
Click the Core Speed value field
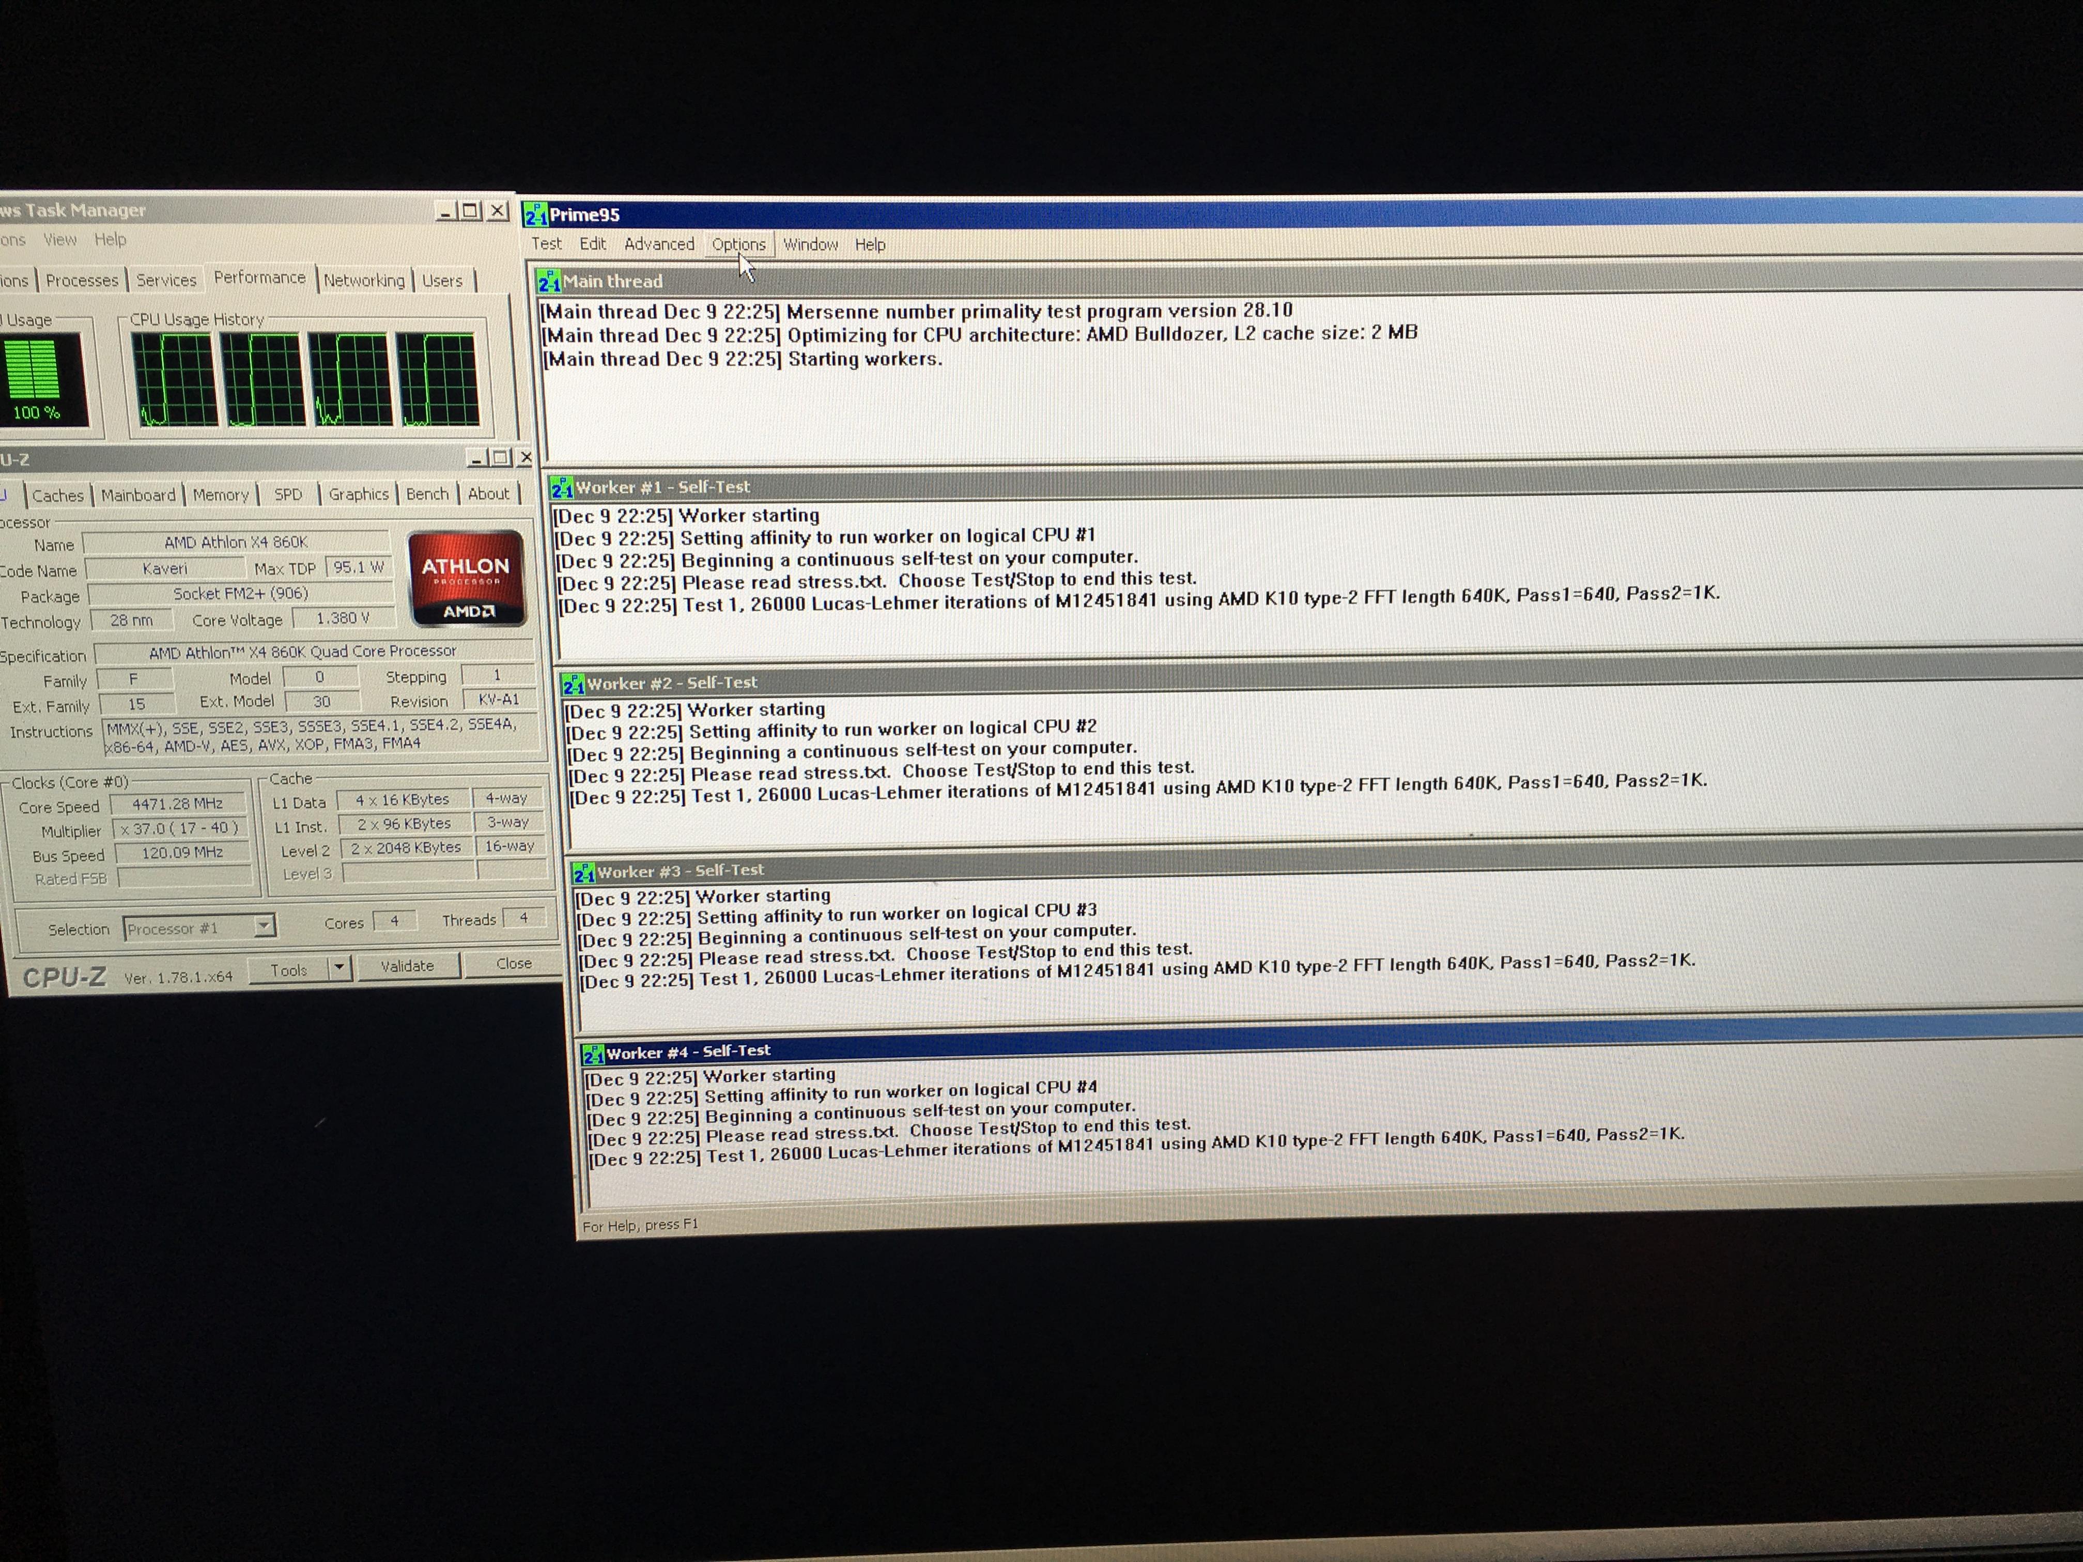177,804
